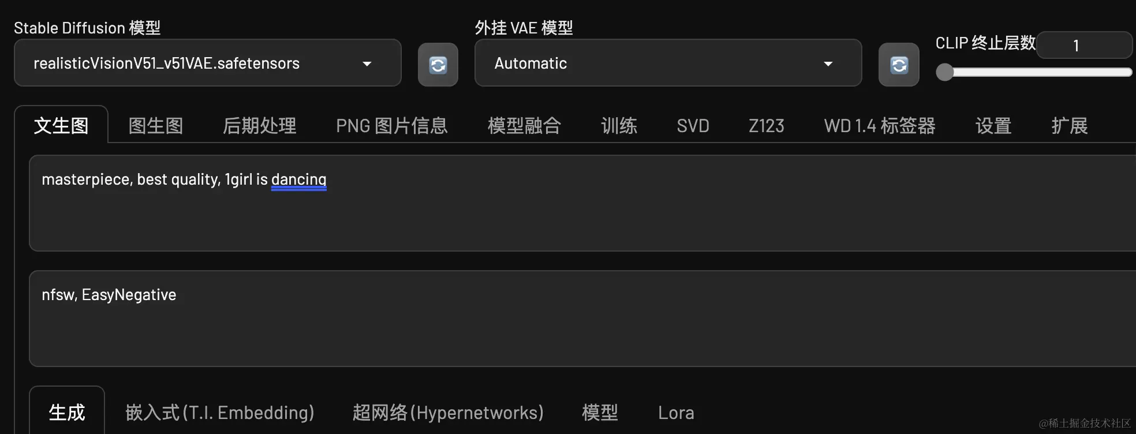Viewport: 1136px width, 434px height.
Task: Refresh the Stable Diffusion model list
Action: 438,65
